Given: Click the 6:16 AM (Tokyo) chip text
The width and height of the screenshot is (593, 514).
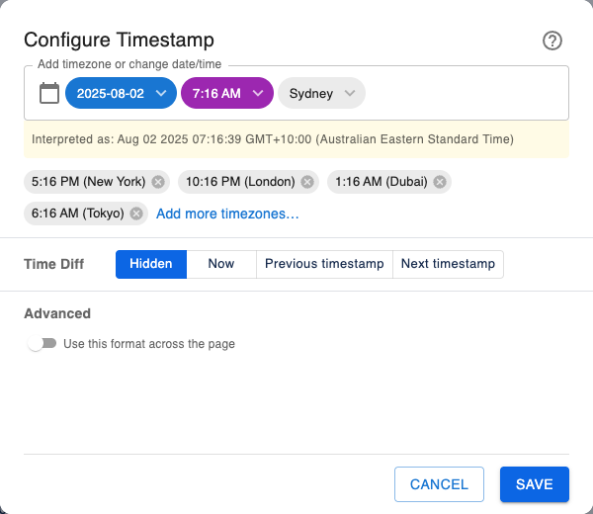Looking at the screenshot, I should (77, 214).
